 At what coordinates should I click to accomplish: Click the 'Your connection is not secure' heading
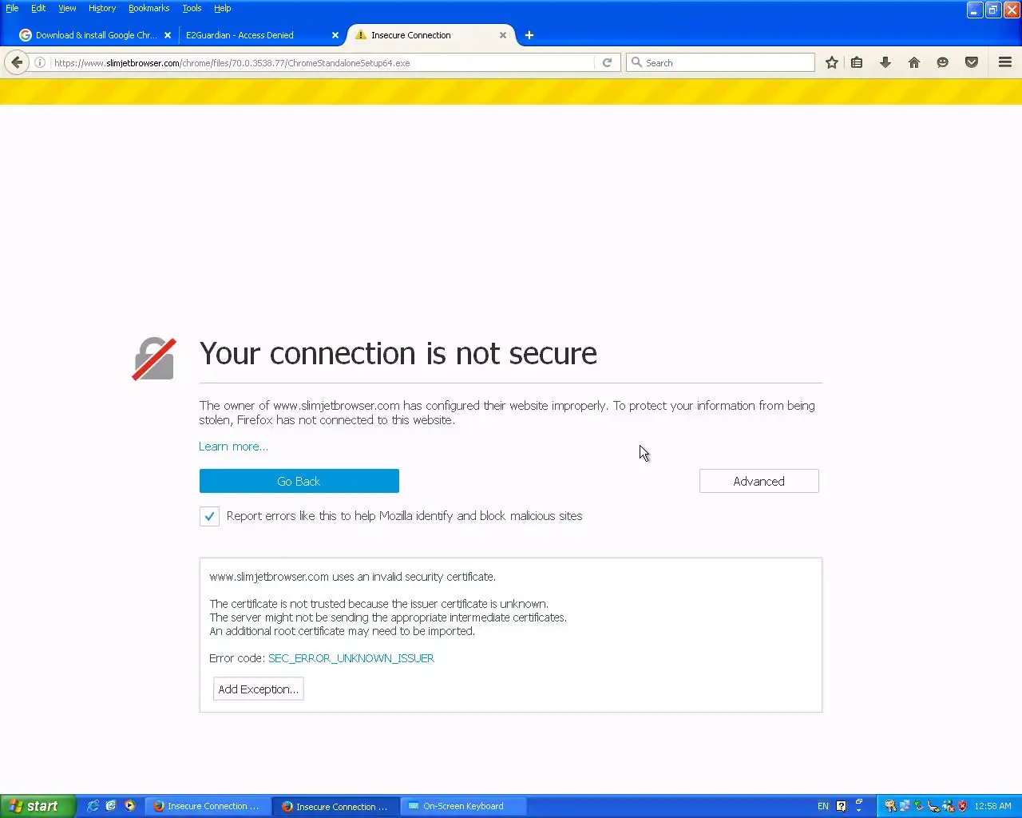[x=398, y=353]
